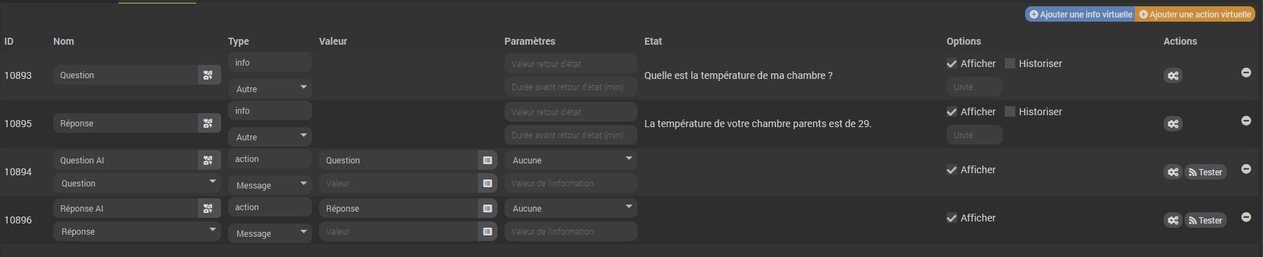Remove command 10894 with minus icon
This screenshot has height=257, width=1263.
click(x=1246, y=169)
